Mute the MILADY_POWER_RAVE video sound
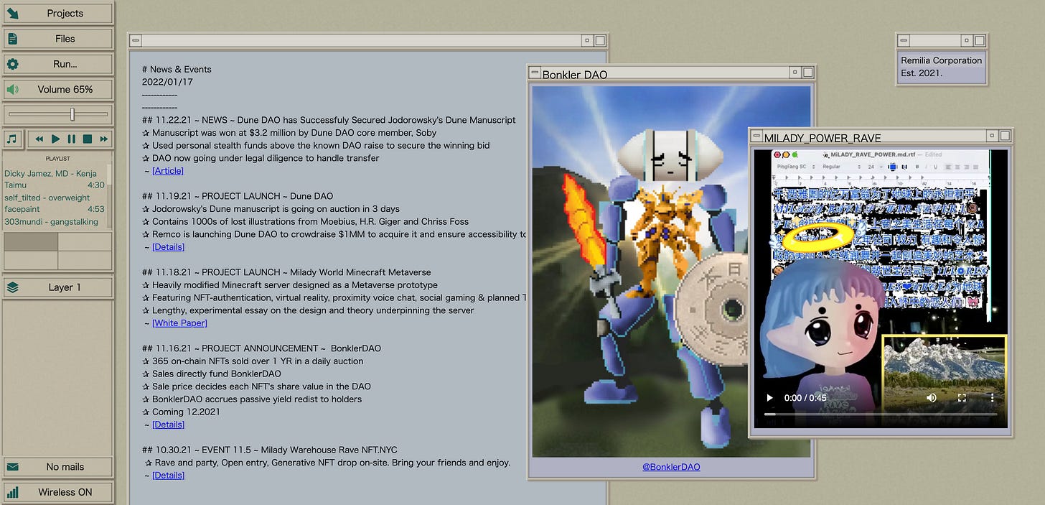Viewport: 1045px width, 505px height. click(931, 397)
